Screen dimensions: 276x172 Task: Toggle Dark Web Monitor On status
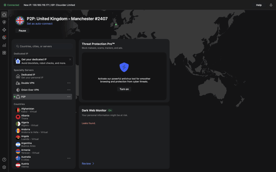click(x=110, y=110)
